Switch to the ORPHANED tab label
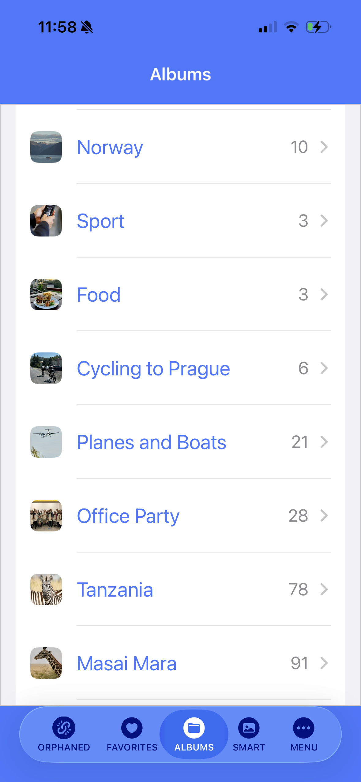Image resolution: width=361 pixels, height=782 pixels. click(x=64, y=747)
